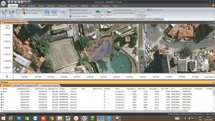Open Internet Explorer from the taskbar
The height and width of the screenshot is (121, 215).
pyautogui.click(x=11, y=118)
